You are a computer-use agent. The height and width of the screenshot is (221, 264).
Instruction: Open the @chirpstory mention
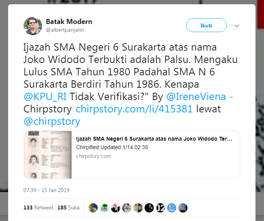[52, 122]
